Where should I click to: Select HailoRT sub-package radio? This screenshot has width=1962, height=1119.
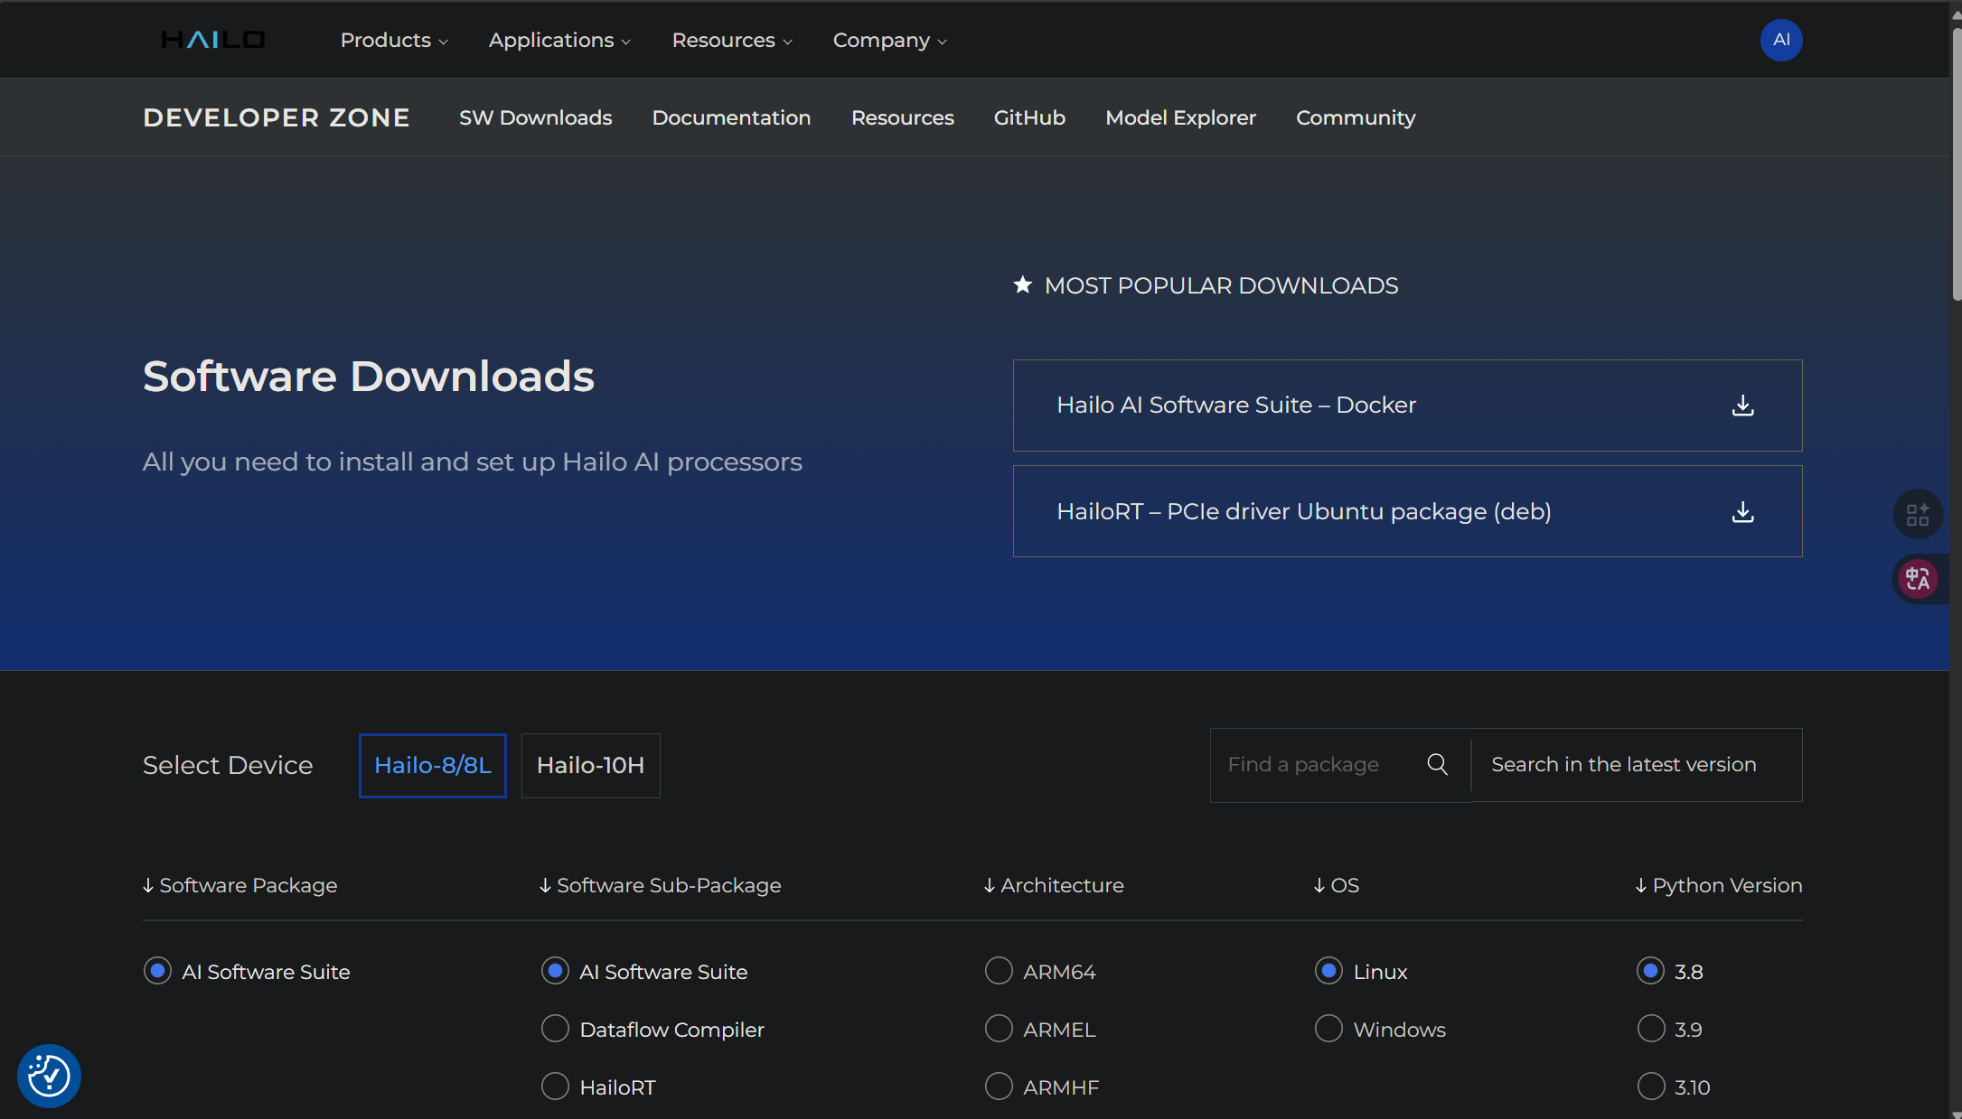pyautogui.click(x=555, y=1086)
